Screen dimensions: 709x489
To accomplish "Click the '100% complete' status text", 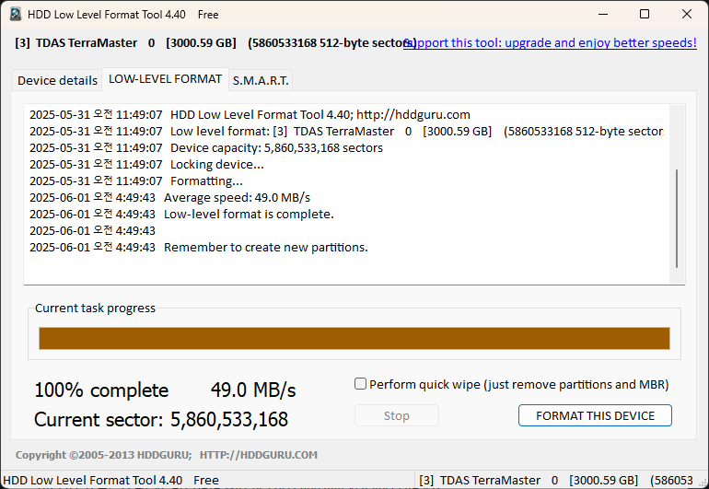I will pyautogui.click(x=101, y=390).
